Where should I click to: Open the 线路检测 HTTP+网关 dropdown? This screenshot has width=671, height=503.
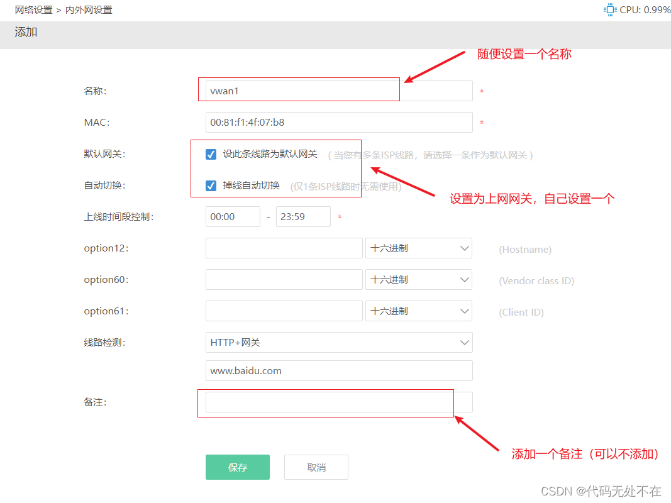(x=338, y=342)
